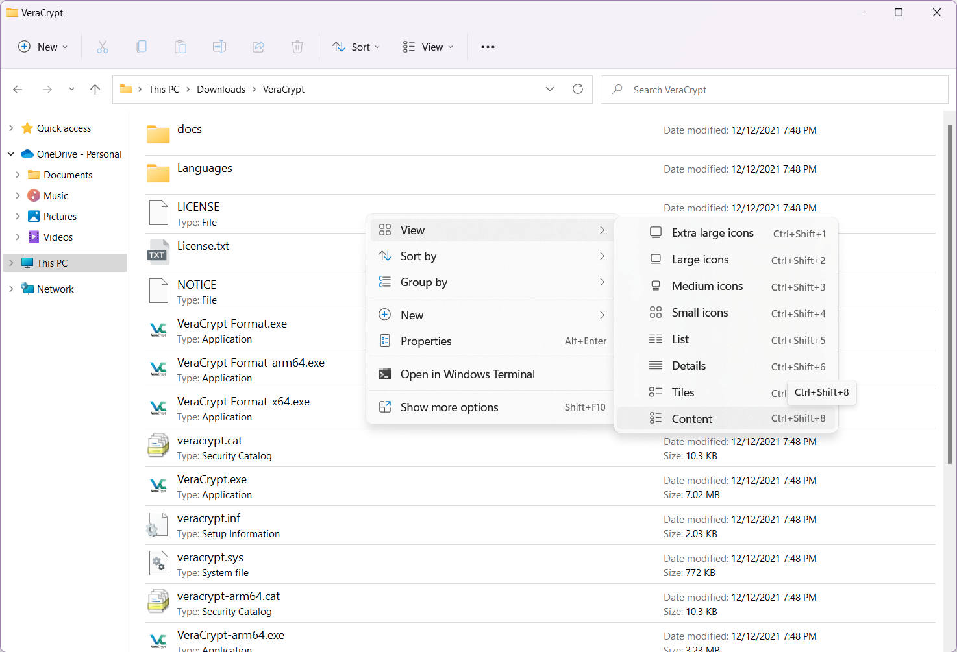
Task: Open the See more ellipsis toolbar icon
Action: (488, 46)
